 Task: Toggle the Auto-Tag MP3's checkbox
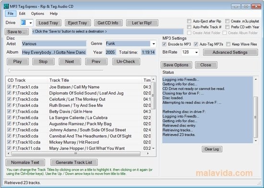196,44
